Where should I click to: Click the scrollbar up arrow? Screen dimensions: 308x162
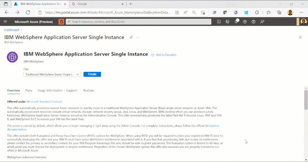click(x=306, y=88)
